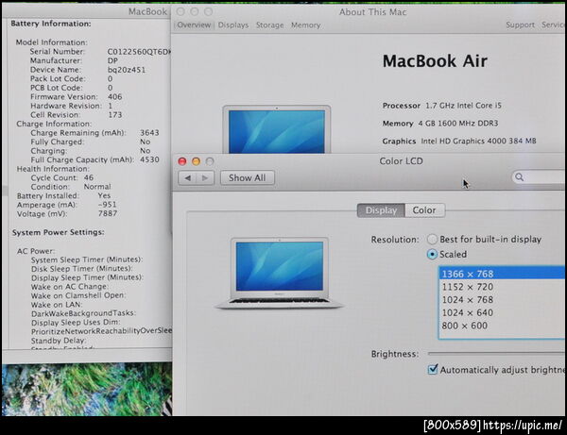The height and width of the screenshot is (435, 567).
Task: Click Graphics Intel HD Graphics 4000 text
Action: (459, 142)
